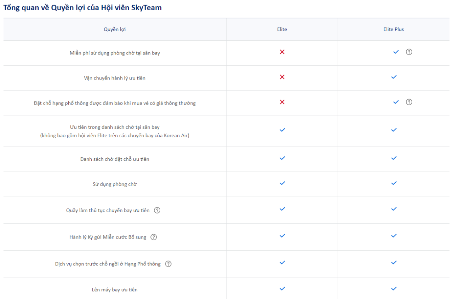Viewport: 453px width, 299px height.
Task: Click the Elite Plus column header
Action: point(394,29)
